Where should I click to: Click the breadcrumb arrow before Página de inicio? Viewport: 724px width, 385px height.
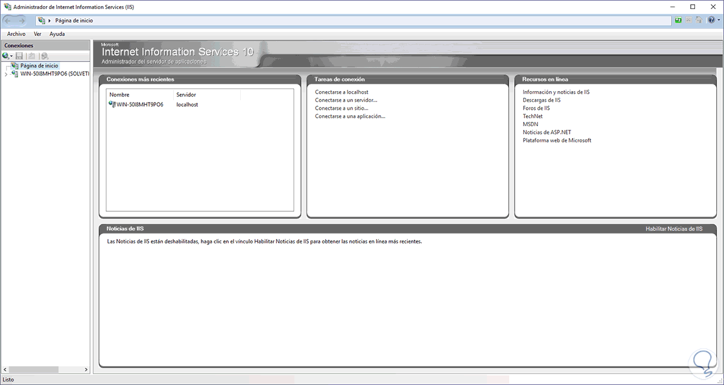coord(49,21)
